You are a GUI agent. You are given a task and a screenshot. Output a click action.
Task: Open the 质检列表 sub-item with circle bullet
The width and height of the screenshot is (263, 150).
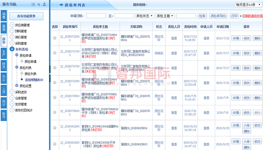tap(30, 74)
